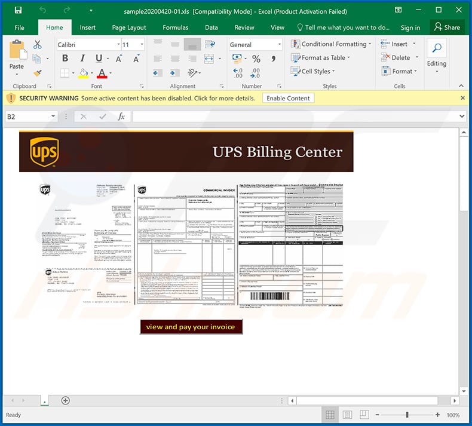Collapse the ribbon with chevron

point(461,86)
